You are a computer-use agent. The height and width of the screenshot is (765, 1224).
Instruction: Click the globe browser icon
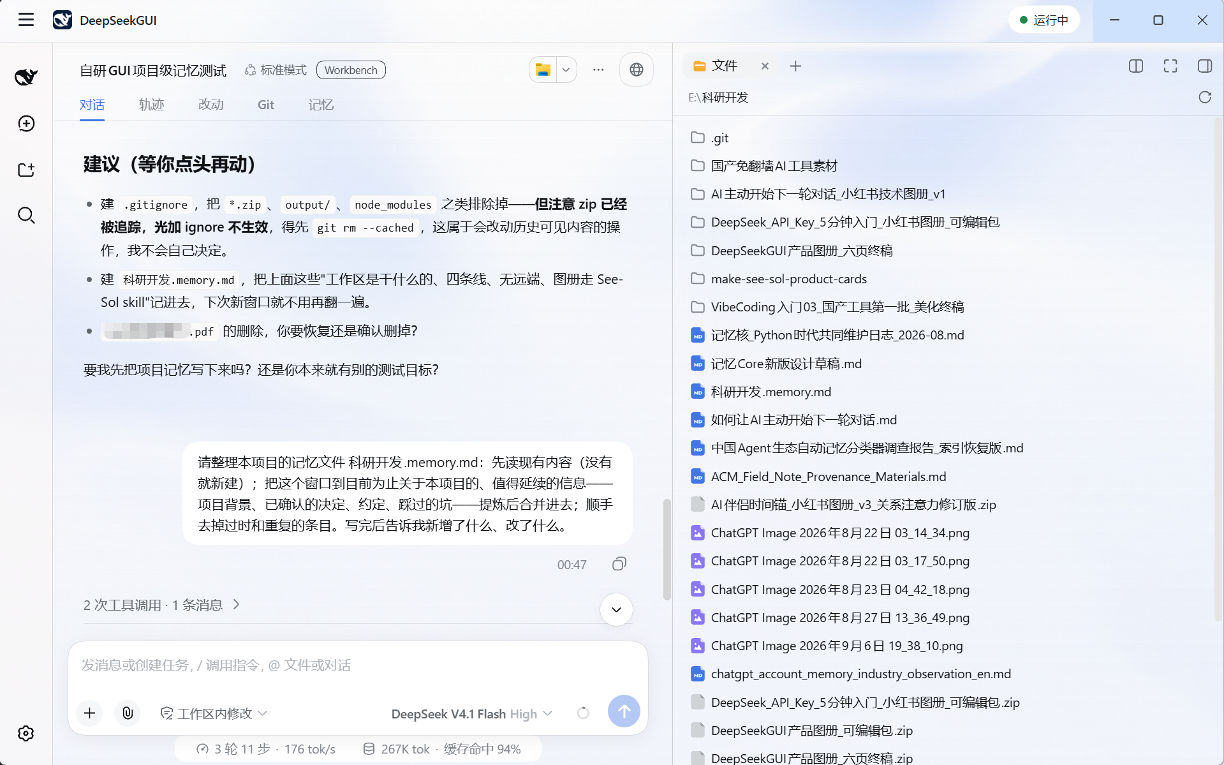coord(637,70)
